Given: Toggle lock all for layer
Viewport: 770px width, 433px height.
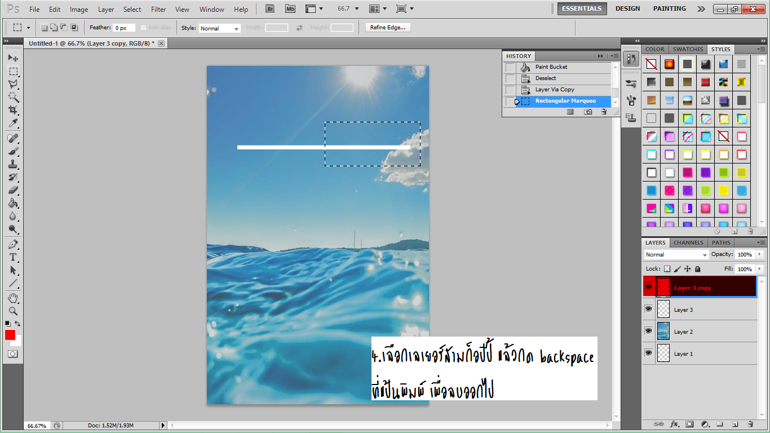Looking at the screenshot, I should tap(697, 269).
